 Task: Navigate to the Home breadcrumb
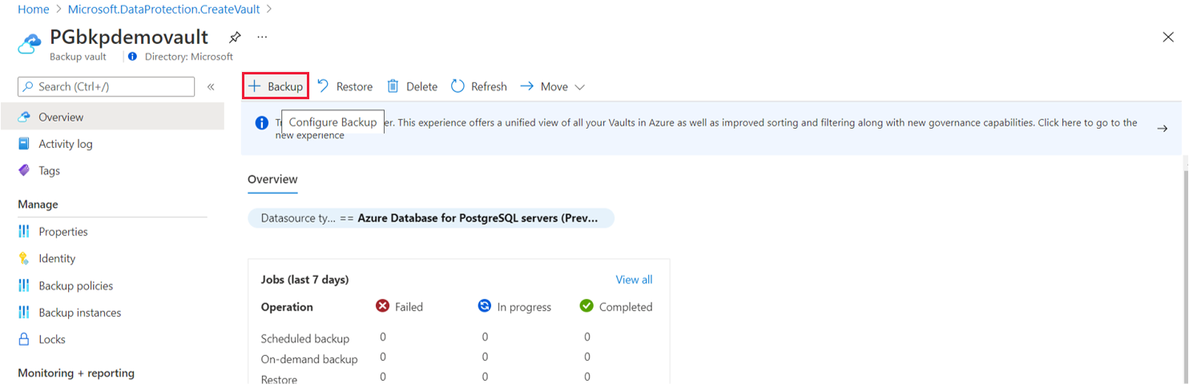click(x=33, y=9)
